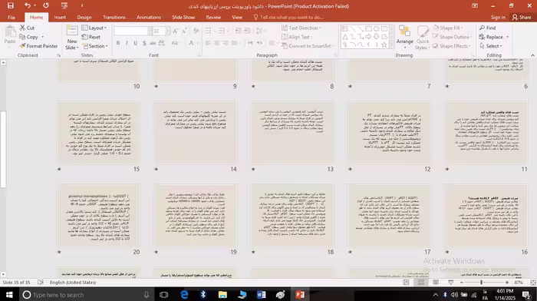Expand the Section dropdown

pyautogui.click(x=95, y=46)
